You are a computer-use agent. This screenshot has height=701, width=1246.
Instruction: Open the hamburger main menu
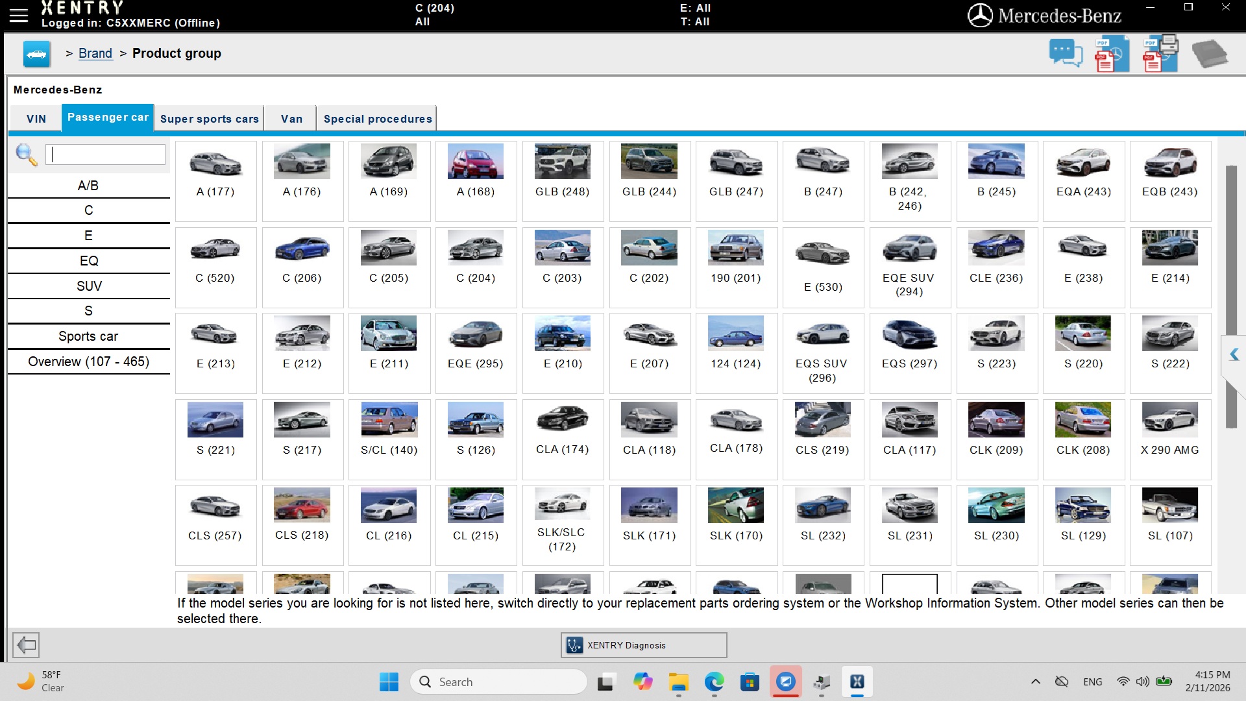click(19, 15)
